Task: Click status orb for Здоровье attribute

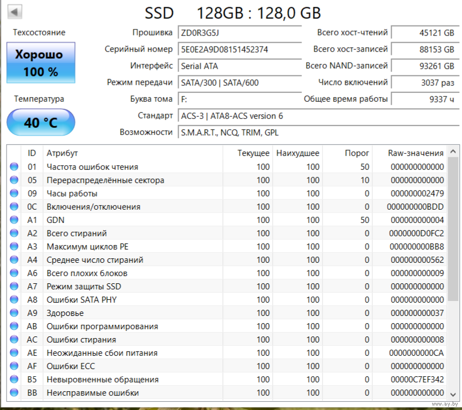Action: [14, 313]
